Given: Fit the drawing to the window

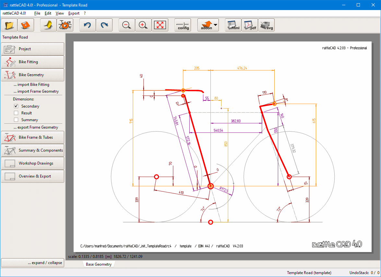Looking at the screenshot, I should 160,25.
